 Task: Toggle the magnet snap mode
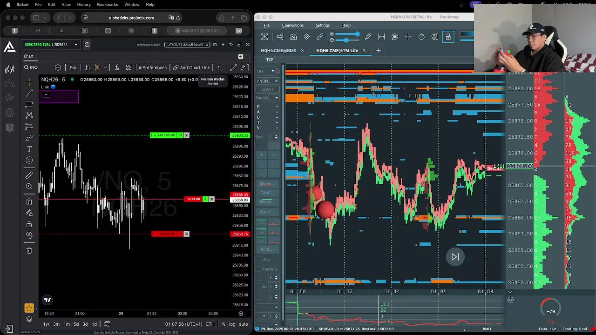29,201
